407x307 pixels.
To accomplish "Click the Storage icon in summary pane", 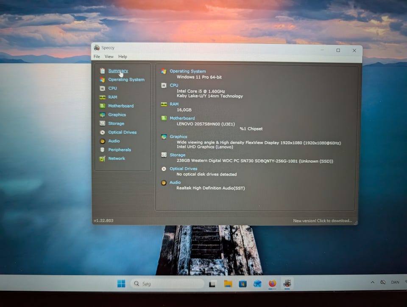I will click(164, 155).
